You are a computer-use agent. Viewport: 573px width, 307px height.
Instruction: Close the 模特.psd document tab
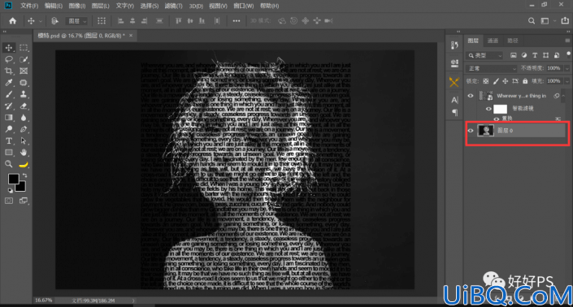point(131,36)
